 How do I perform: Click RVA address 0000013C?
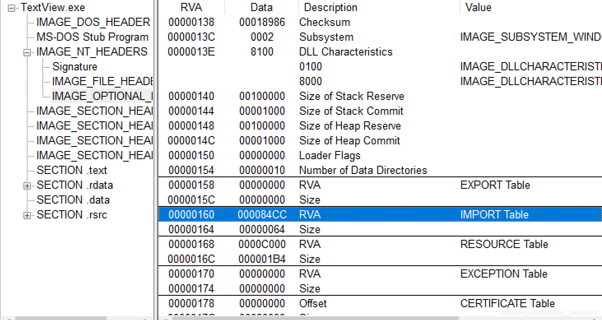tap(191, 37)
